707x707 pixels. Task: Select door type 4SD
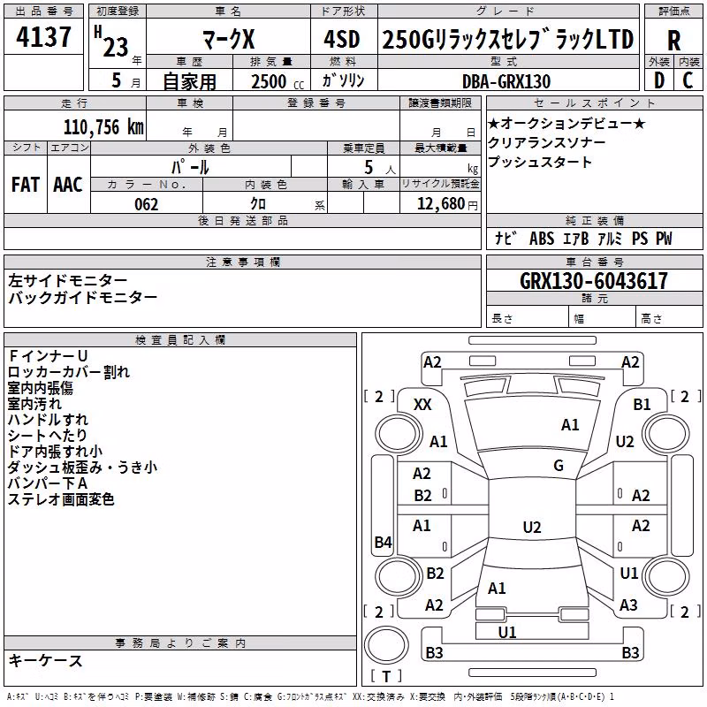[x=342, y=39]
